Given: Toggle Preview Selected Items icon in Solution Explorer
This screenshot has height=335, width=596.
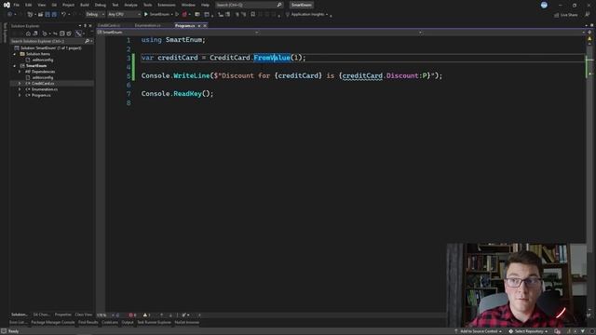Looking at the screenshot, I should point(78,33).
